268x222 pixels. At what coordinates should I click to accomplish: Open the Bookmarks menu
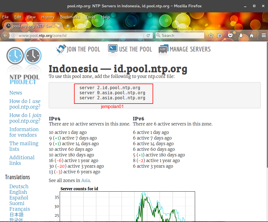click(x=70, y=17)
